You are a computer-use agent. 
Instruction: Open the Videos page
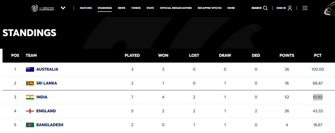136,8
